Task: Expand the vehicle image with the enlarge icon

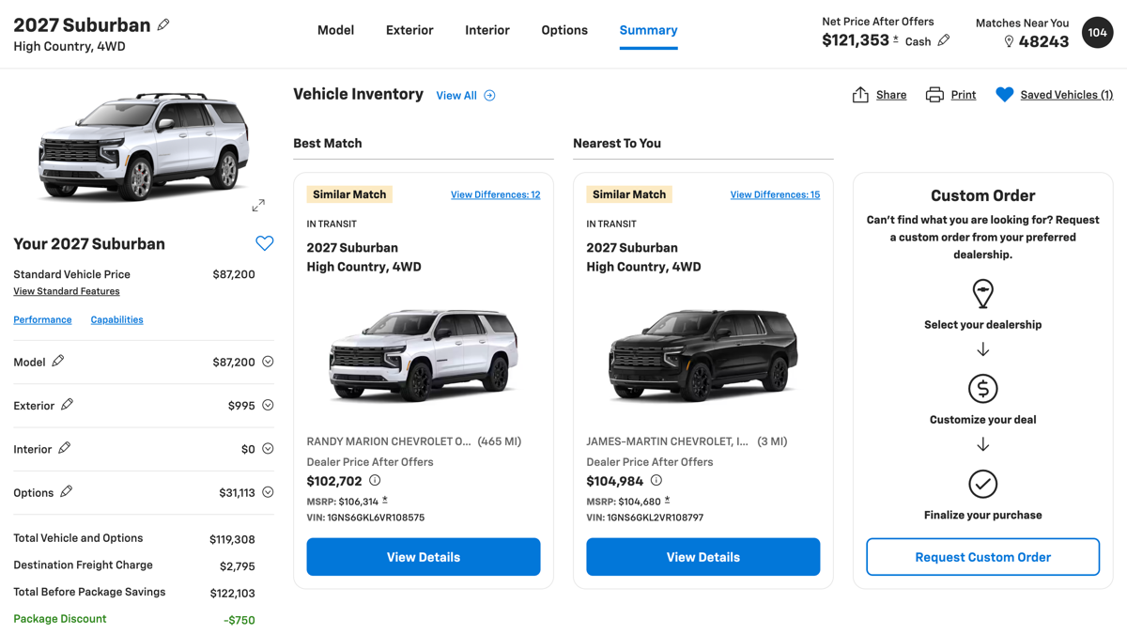Action: click(x=258, y=205)
